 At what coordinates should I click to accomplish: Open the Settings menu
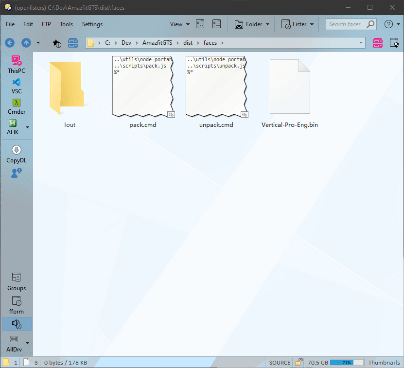coord(92,24)
